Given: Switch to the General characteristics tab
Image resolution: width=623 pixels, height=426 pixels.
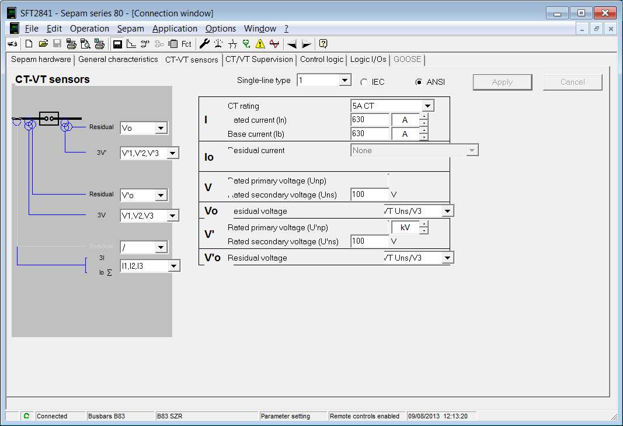Looking at the screenshot, I should 118,59.
